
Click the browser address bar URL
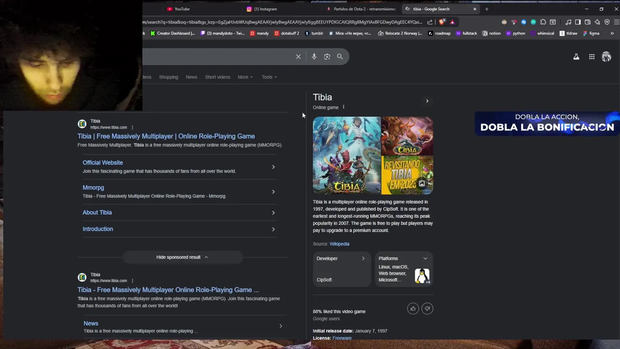pyautogui.click(x=282, y=22)
